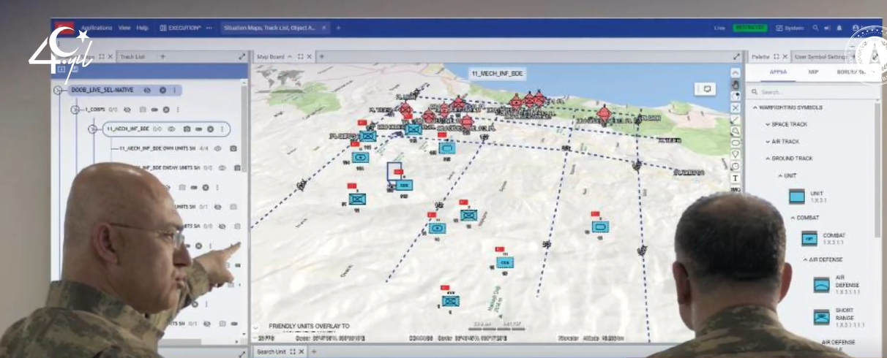Collapse GROUND TRACK category
Screen dimensions: 887x358
pyautogui.click(x=768, y=159)
